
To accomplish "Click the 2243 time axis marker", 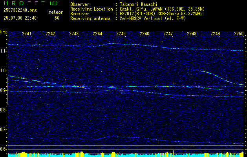I will (74, 34).
